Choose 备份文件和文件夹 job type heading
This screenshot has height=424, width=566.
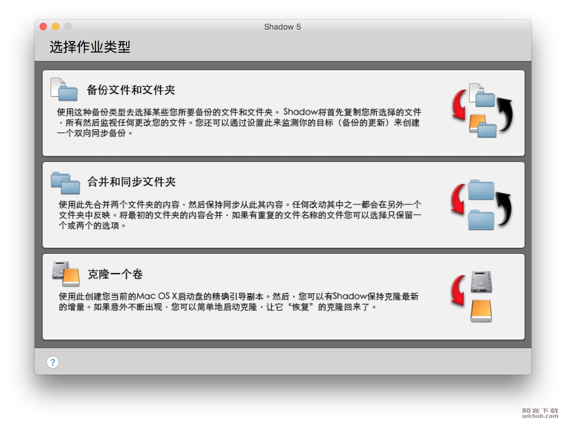click(x=131, y=90)
